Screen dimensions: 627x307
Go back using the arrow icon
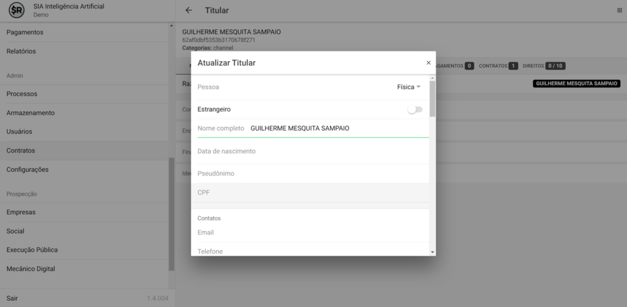coord(189,10)
